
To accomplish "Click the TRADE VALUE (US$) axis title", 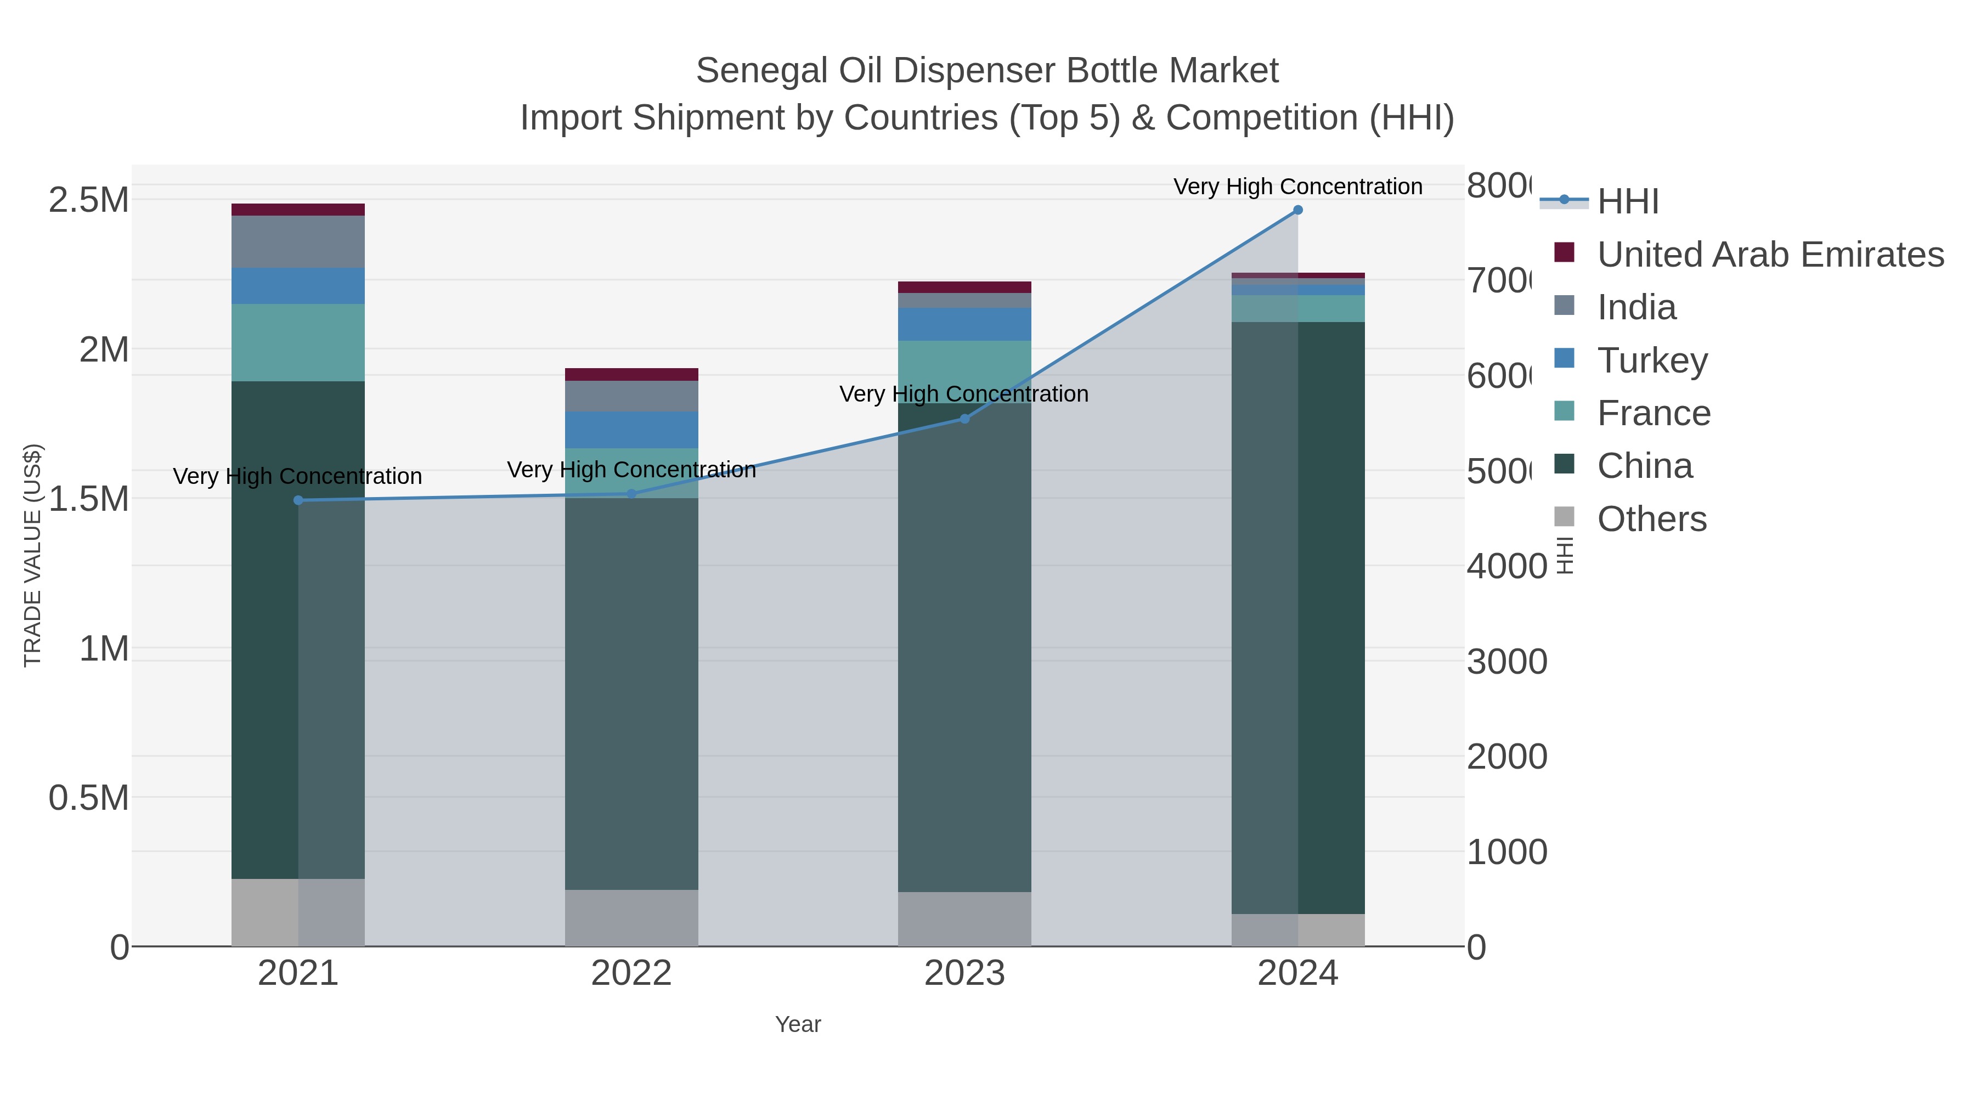I will [33, 555].
